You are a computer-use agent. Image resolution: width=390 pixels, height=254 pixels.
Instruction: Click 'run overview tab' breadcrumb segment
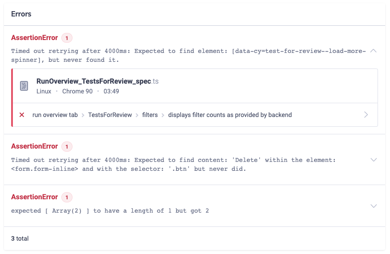(55, 115)
